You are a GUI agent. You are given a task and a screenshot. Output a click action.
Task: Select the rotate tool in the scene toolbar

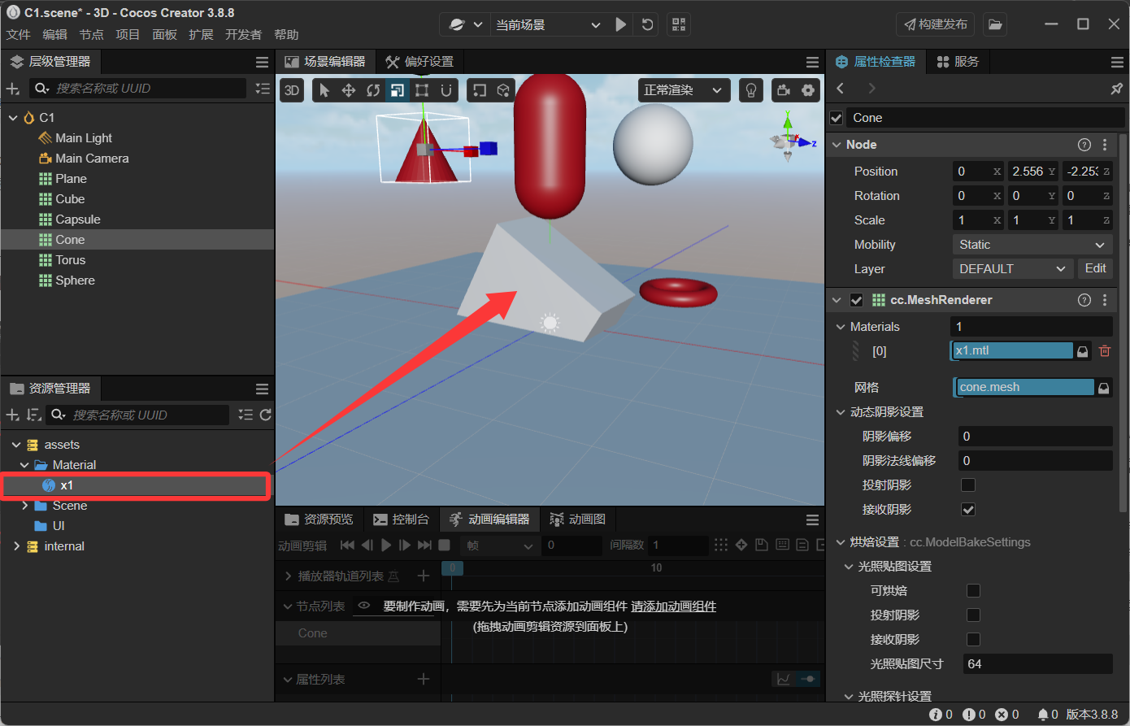(x=373, y=90)
